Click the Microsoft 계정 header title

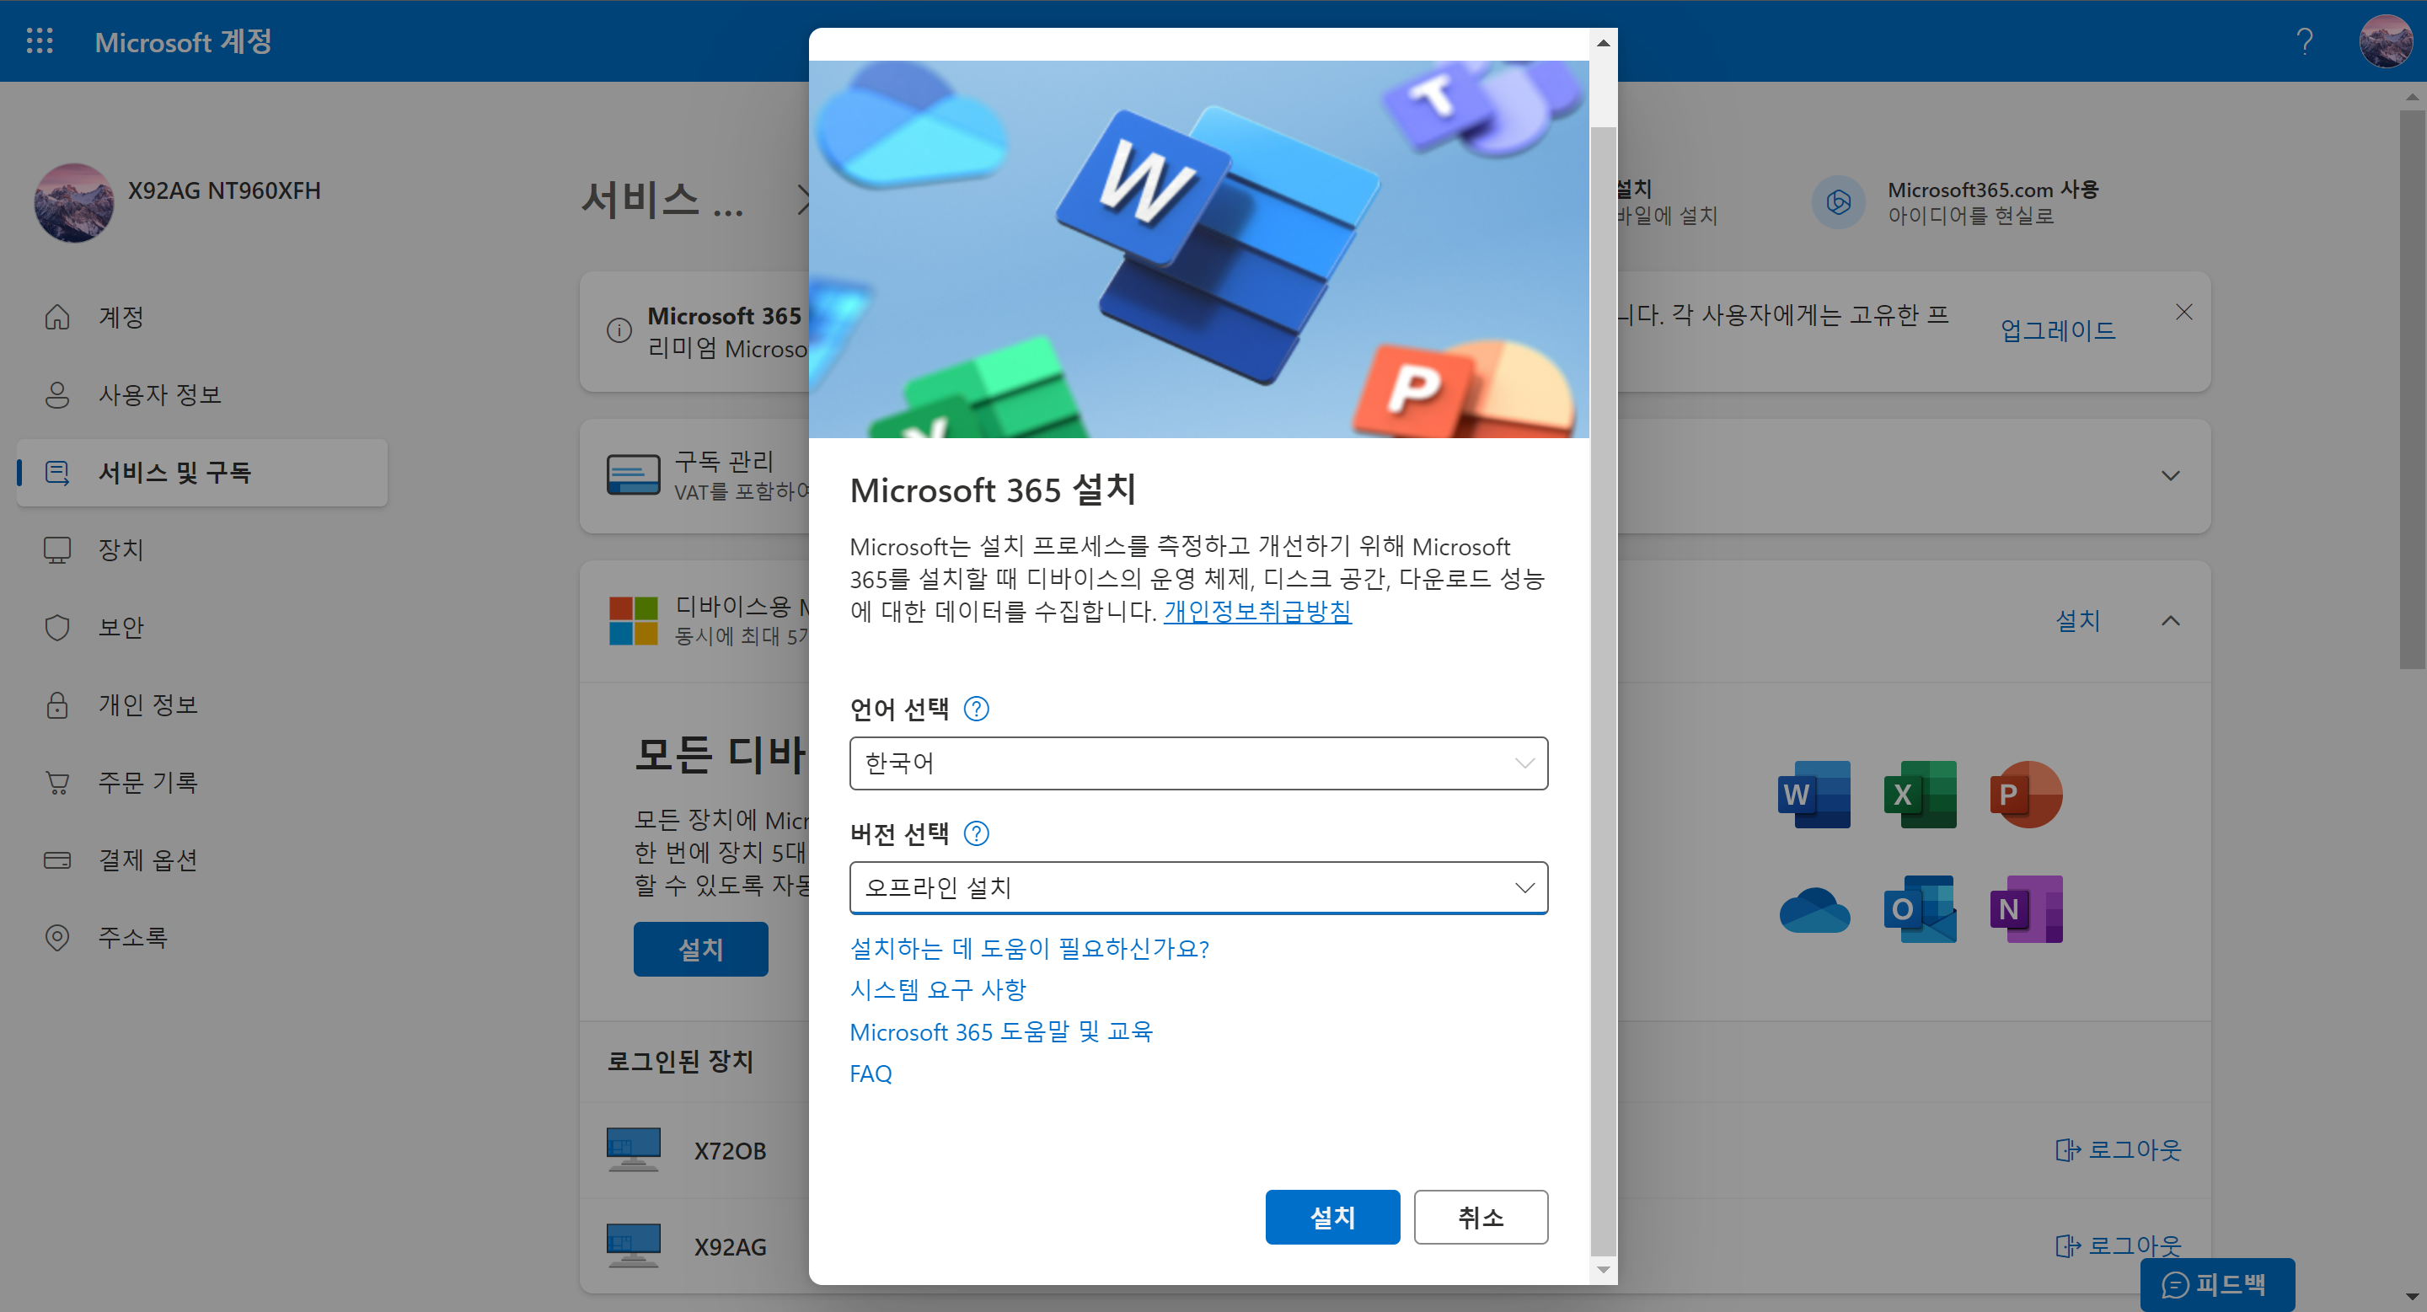pyautogui.click(x=184, y=41)
